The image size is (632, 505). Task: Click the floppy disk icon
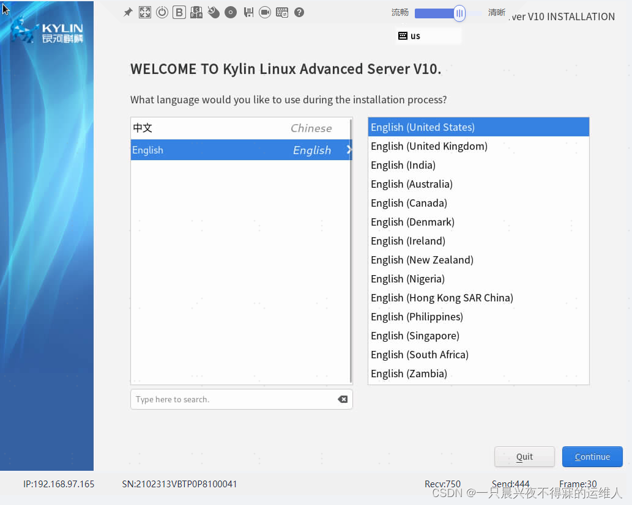coord(248,12)
